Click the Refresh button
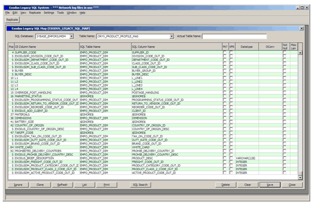Screen dimensions: 315x203 (x=62, y=185)
